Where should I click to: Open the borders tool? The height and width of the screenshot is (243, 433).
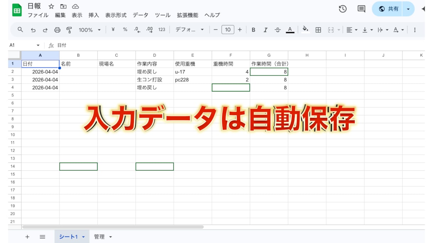(x=318, y=30)
